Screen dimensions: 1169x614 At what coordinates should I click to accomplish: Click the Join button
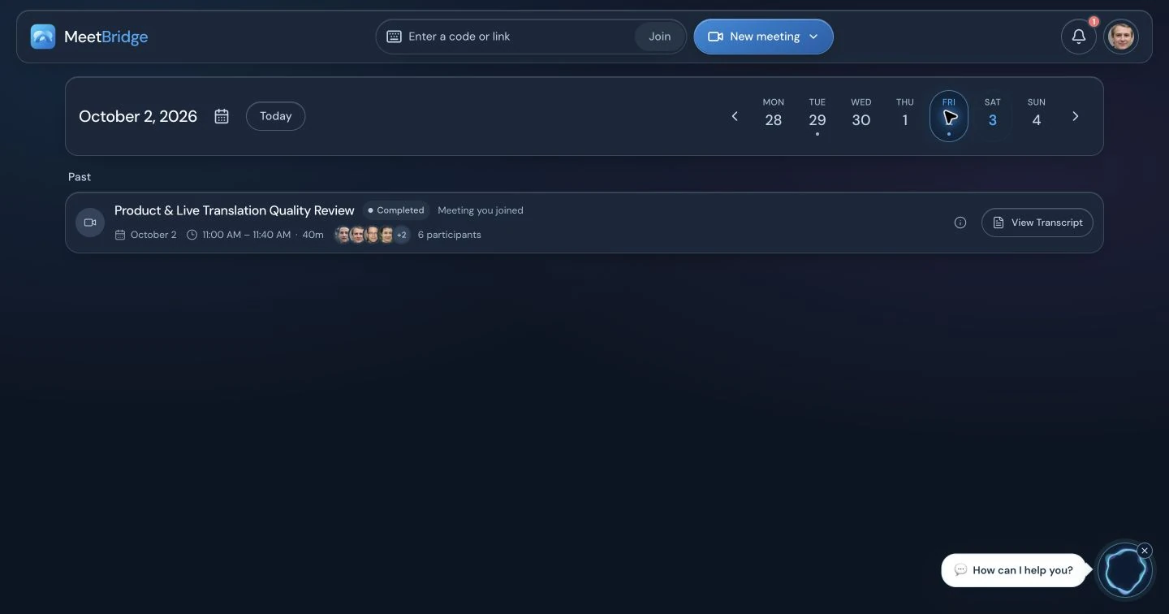tap(659, 37)
